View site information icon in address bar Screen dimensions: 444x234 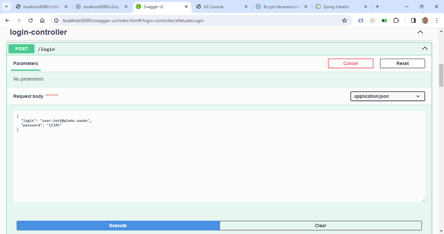click(x=56, y=20)
